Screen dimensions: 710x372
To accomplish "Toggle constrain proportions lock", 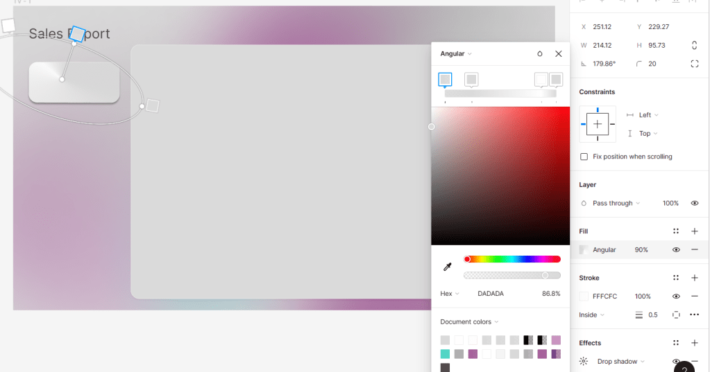I will (694, 45).
